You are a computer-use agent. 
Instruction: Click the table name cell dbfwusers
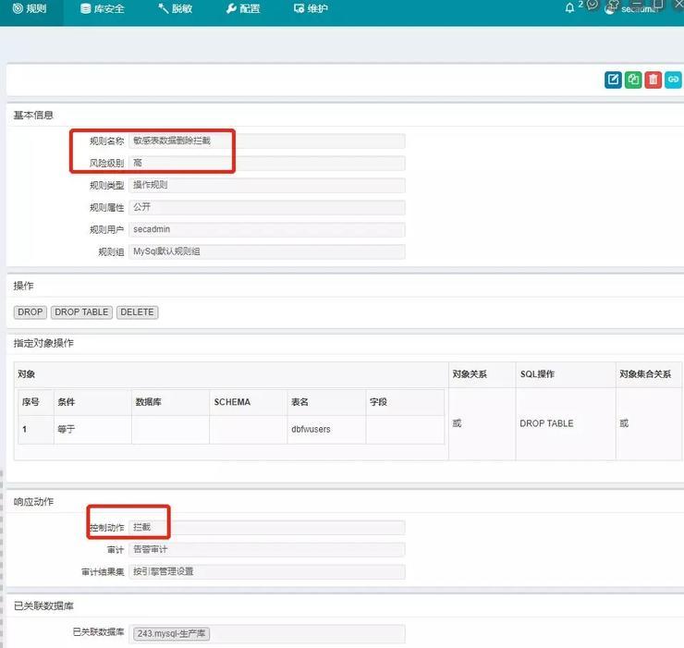click(326, 430)
